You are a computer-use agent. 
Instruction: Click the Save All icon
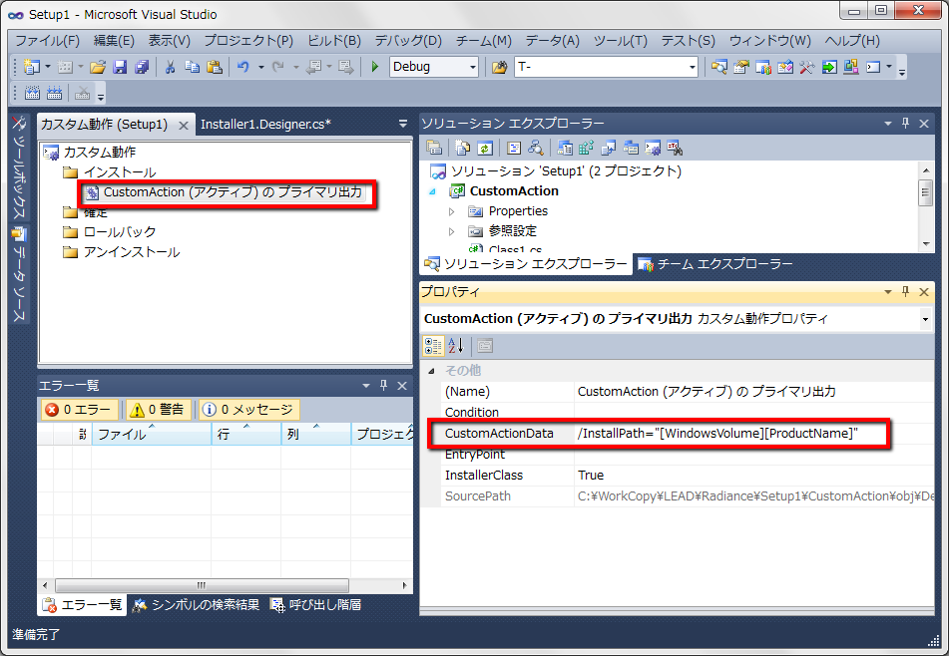pyautogui.click(x=142, y=67)
